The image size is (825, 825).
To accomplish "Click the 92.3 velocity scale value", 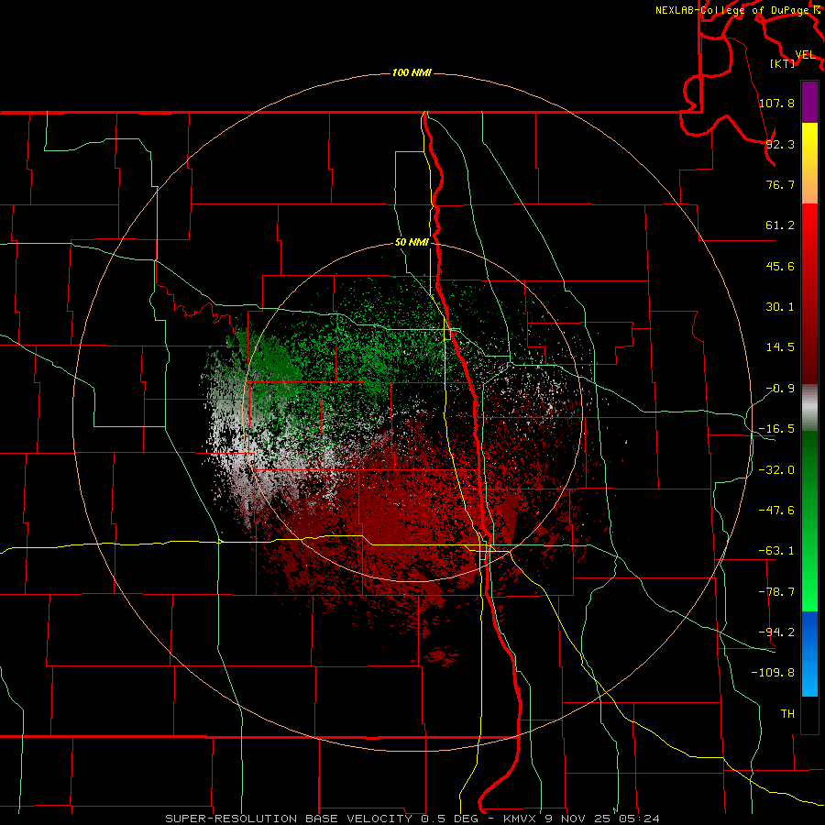I will tap(780, 144).
